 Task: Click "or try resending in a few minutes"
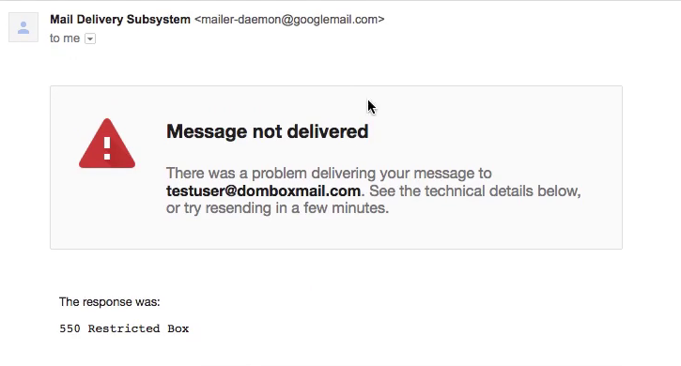[x=277, y=208]
